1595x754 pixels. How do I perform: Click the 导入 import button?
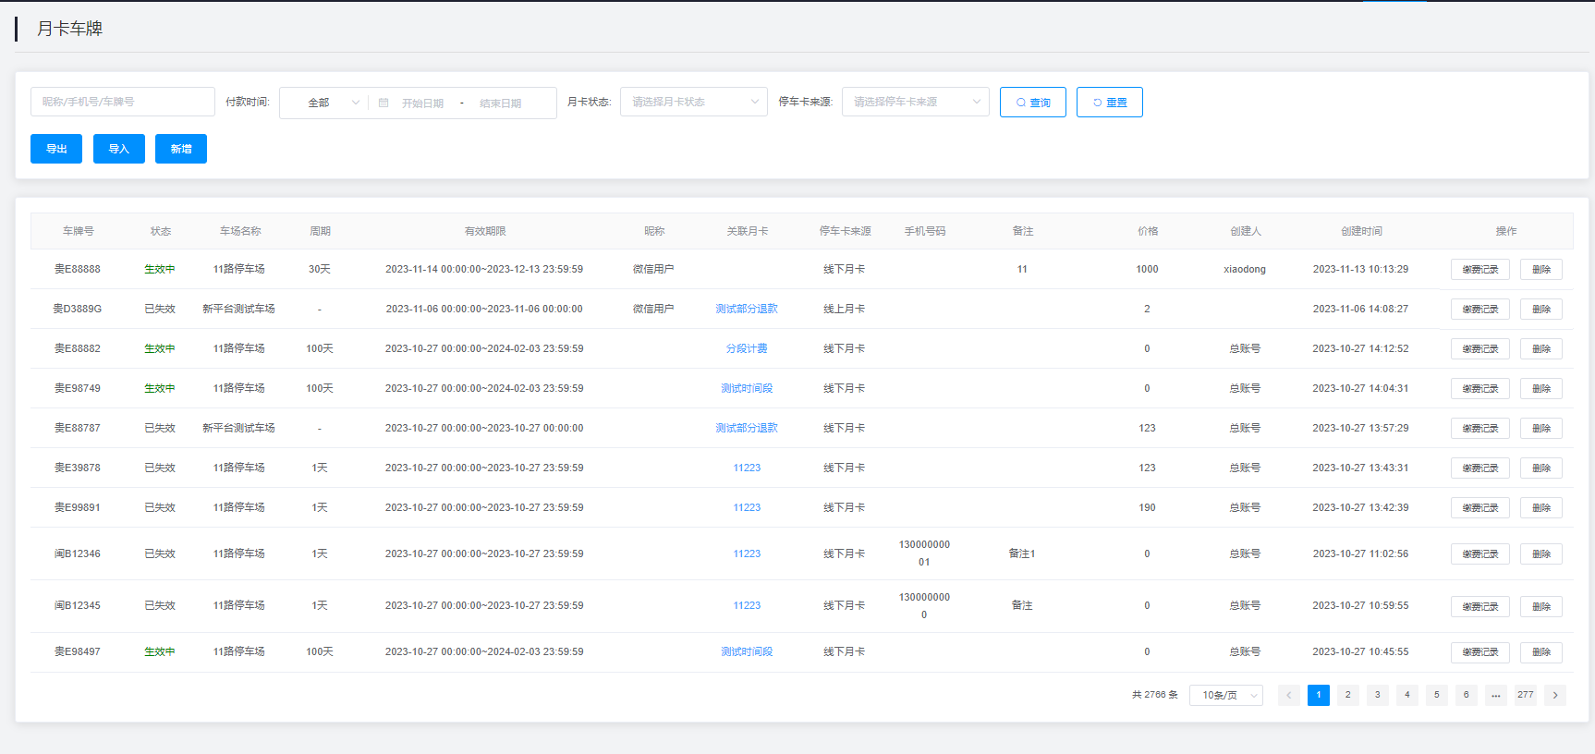[118, 149]
